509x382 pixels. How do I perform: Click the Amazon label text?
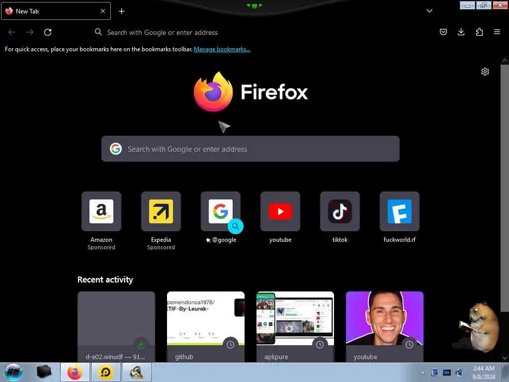click(x=101, y=240)
